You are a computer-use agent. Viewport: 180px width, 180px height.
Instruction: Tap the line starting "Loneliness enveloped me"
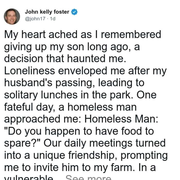click(x=85, y=71)
